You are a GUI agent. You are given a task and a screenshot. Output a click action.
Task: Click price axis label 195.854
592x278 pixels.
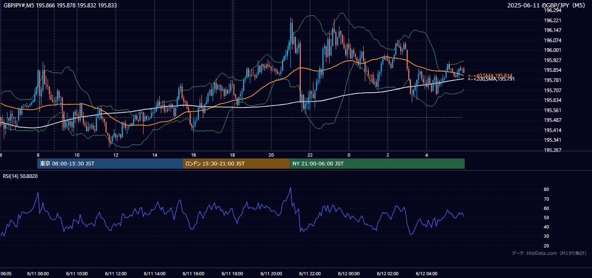pyautogui.click(x=552, y=70)
